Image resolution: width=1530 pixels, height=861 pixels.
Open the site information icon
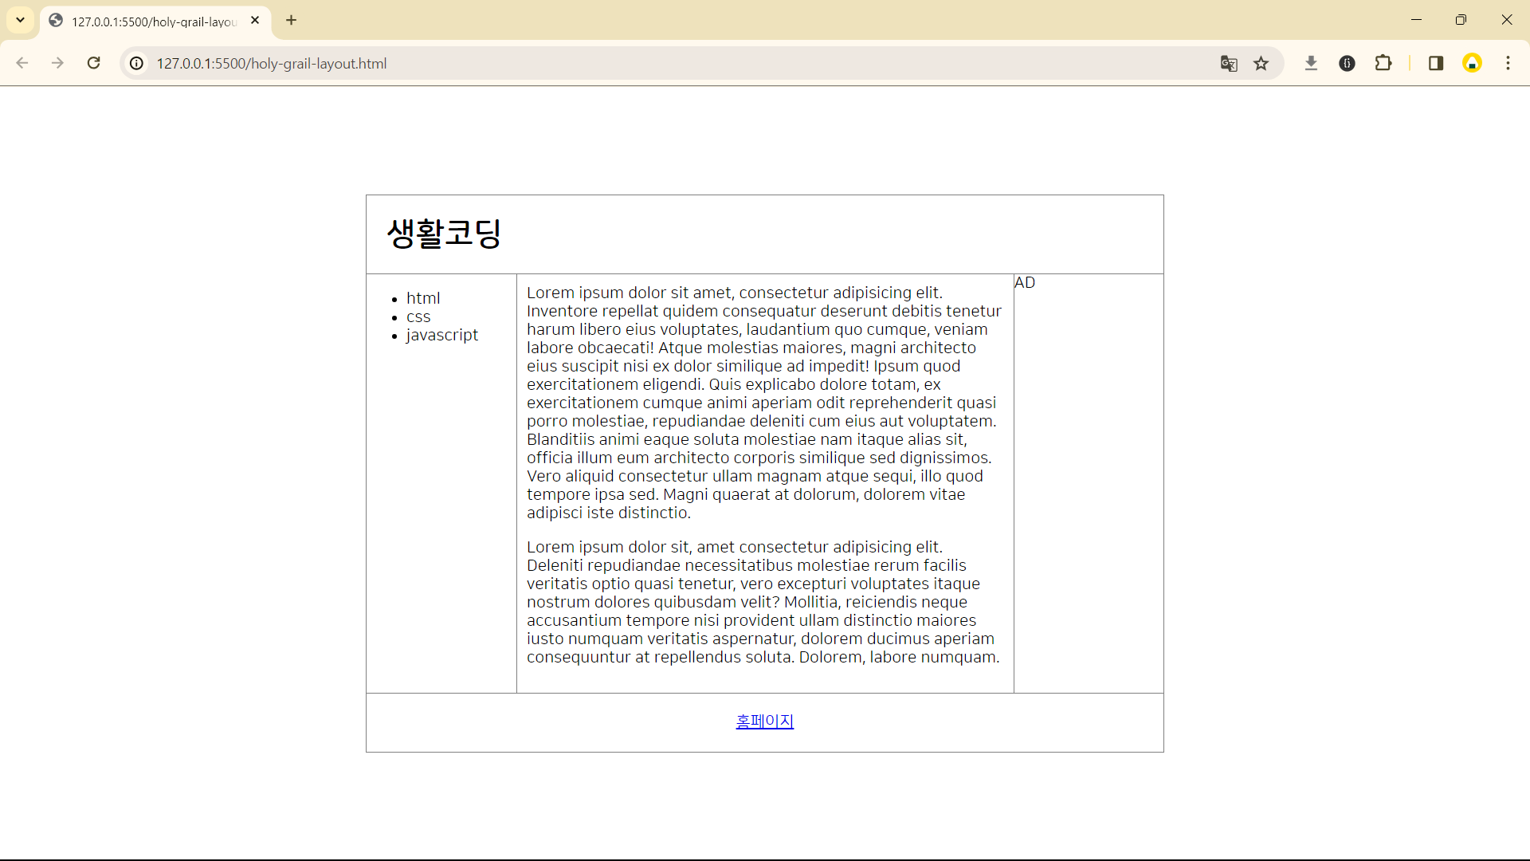(137, 63)
